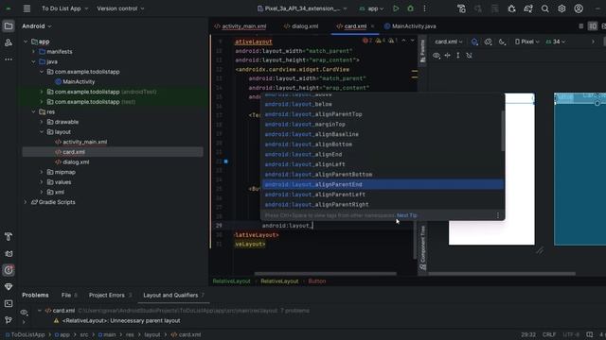Switch editor to Split view

point(593,26)
